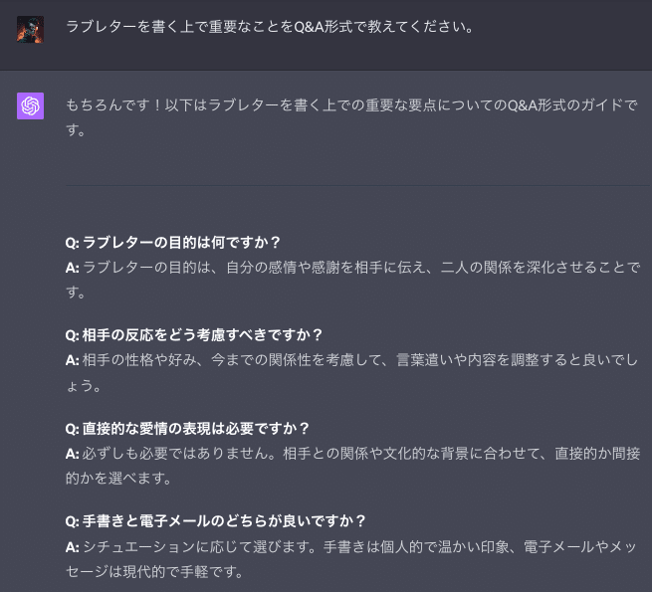The width and height of the screenshot is (652, 592).
Task: Select the question 手書きと電子メールのどちらが良いですか？
Action: [215, 520]
